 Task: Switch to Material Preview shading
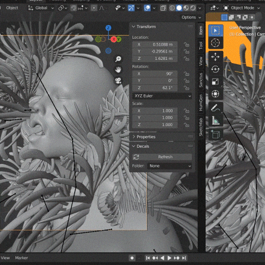186,8
